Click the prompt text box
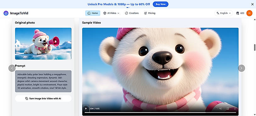Viewport: 256px width, 116px height. click(43, 81)
